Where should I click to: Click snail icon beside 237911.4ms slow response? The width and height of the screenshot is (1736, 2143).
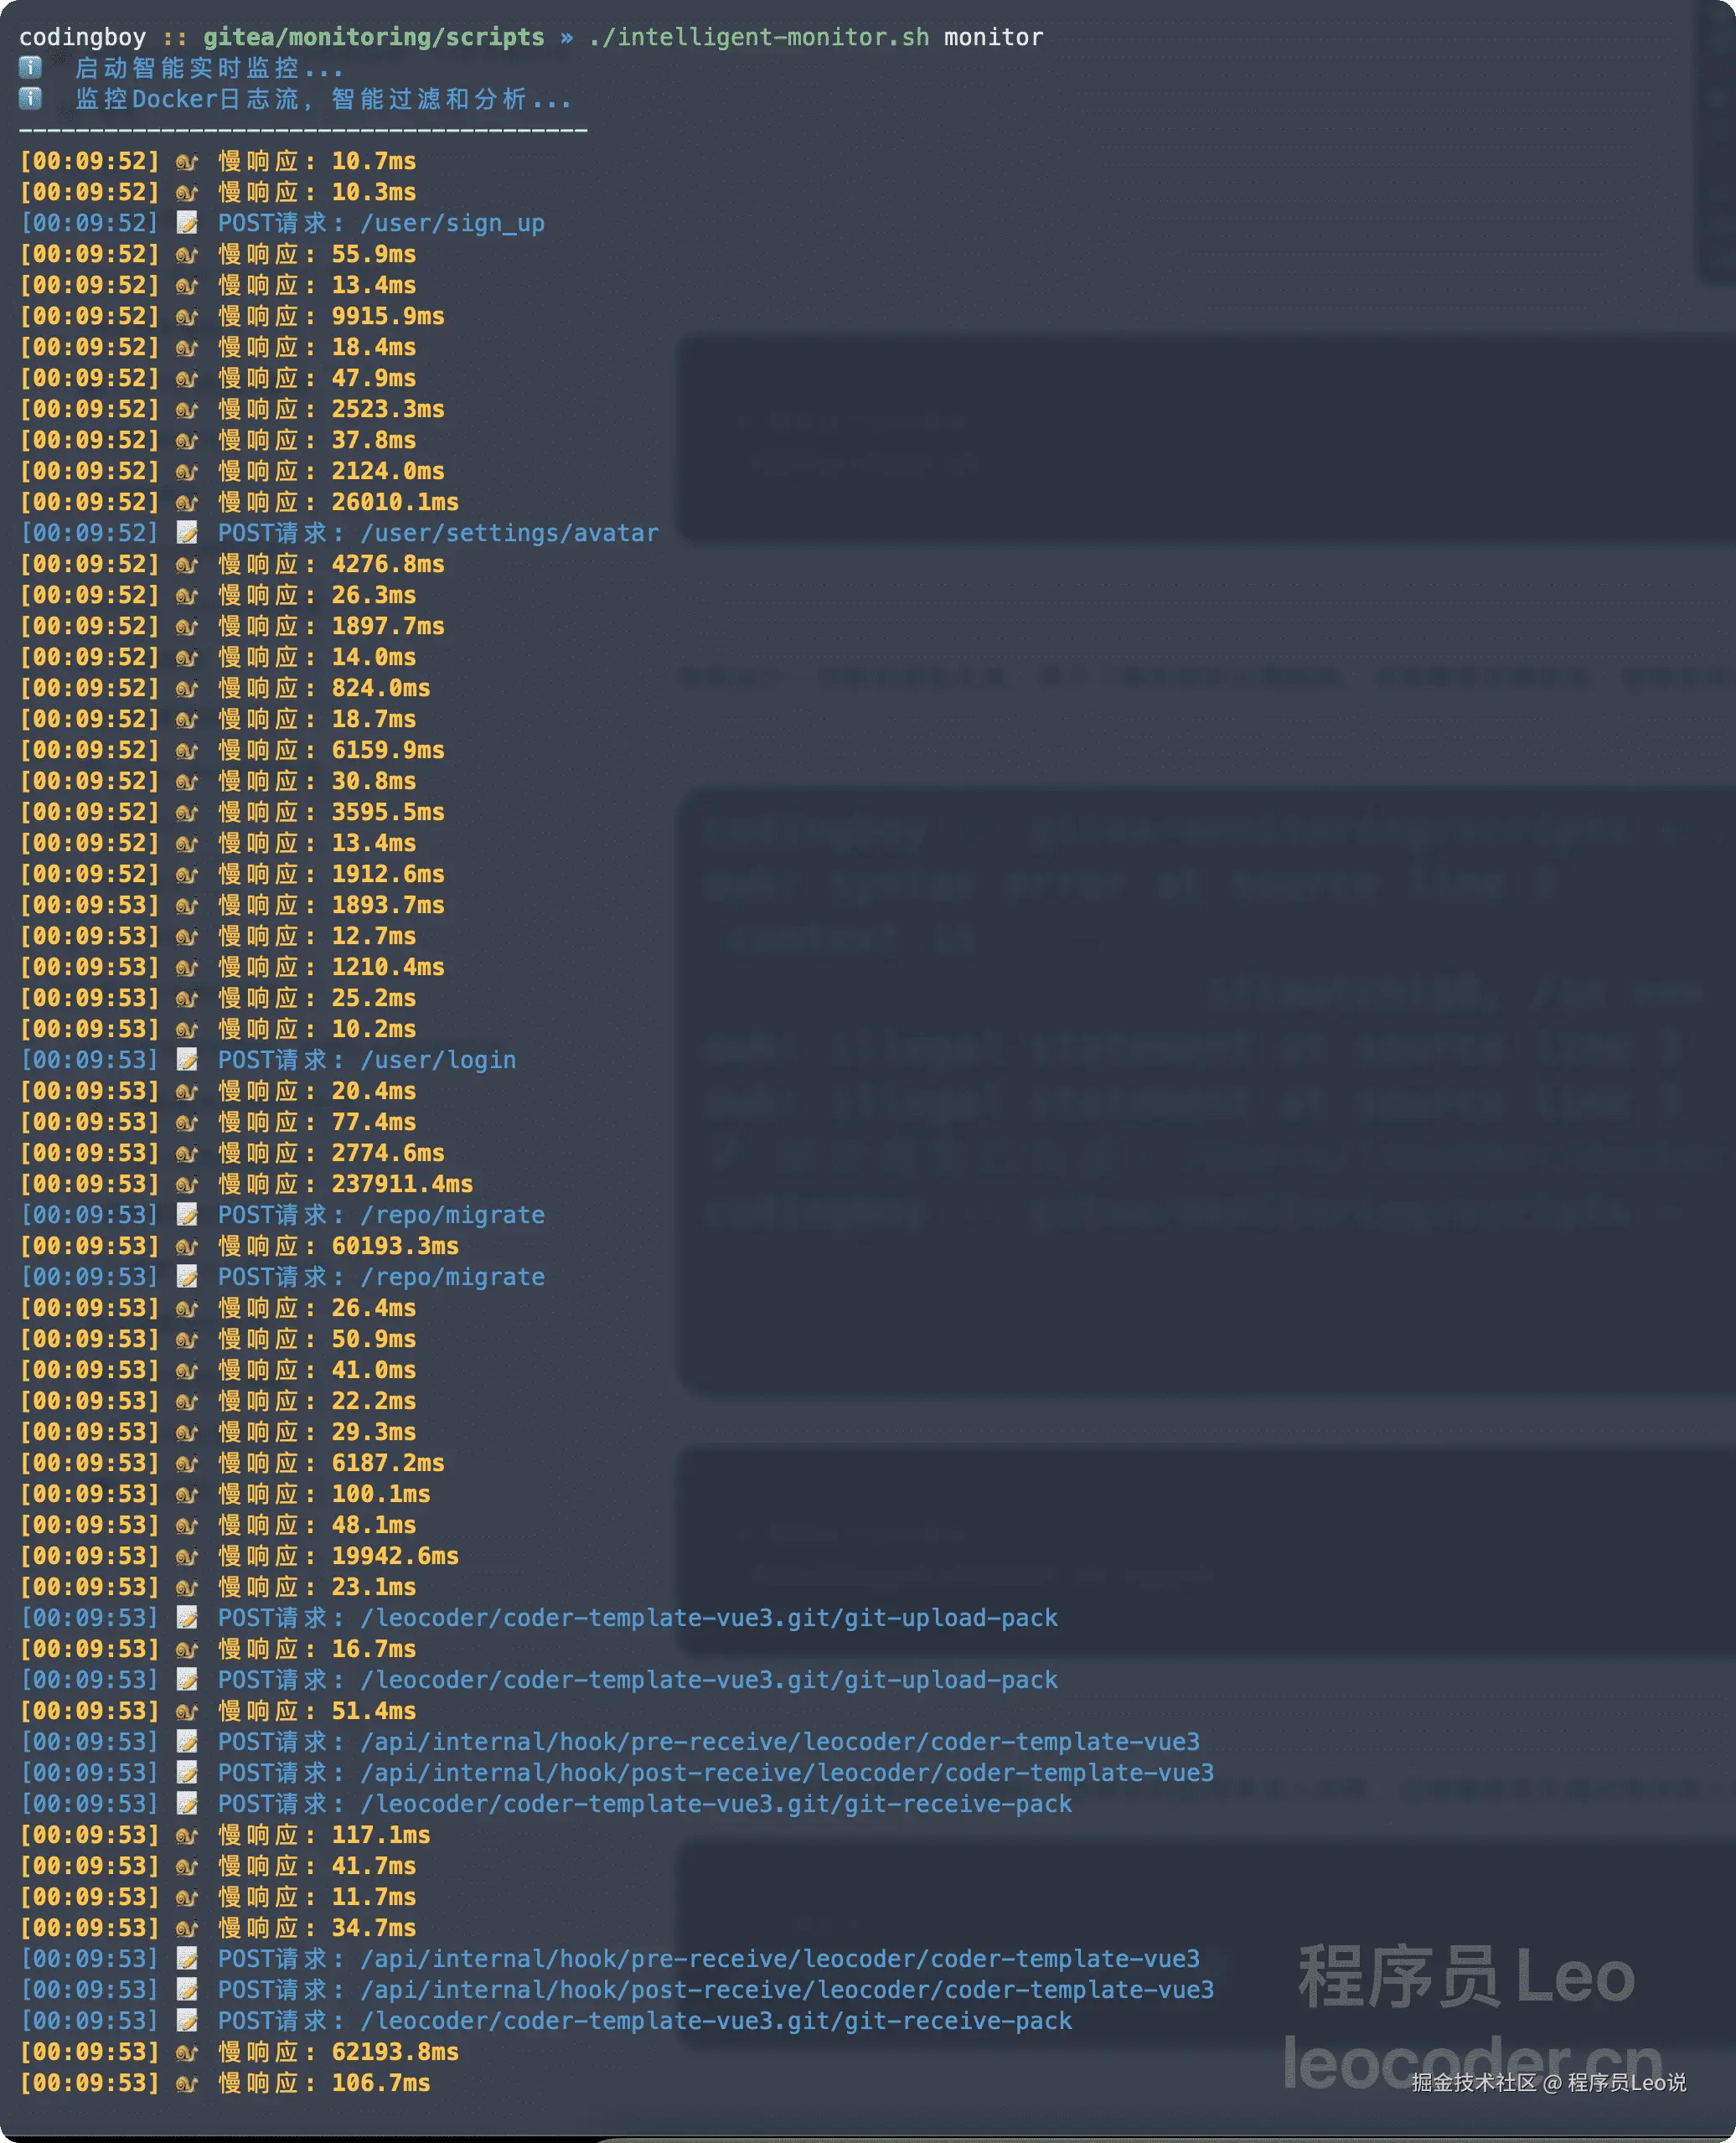click(187, 1184)
